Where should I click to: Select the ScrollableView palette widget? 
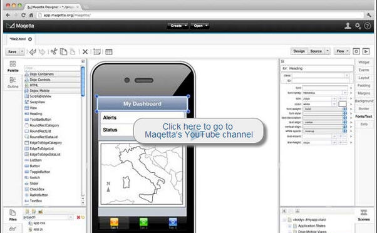click(40, 96)
